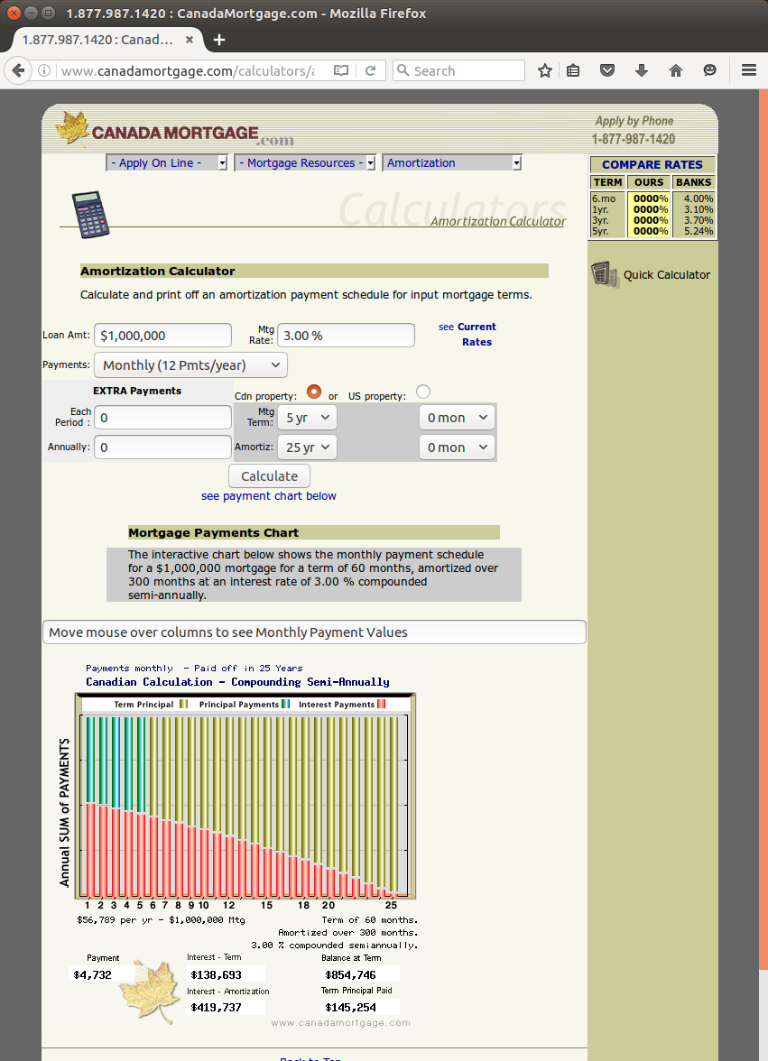Image resolution: width=768 pixels, height=1061 pixels.
Task: Click Term Principal Paid value $145,254
Action: (350, 1007)
